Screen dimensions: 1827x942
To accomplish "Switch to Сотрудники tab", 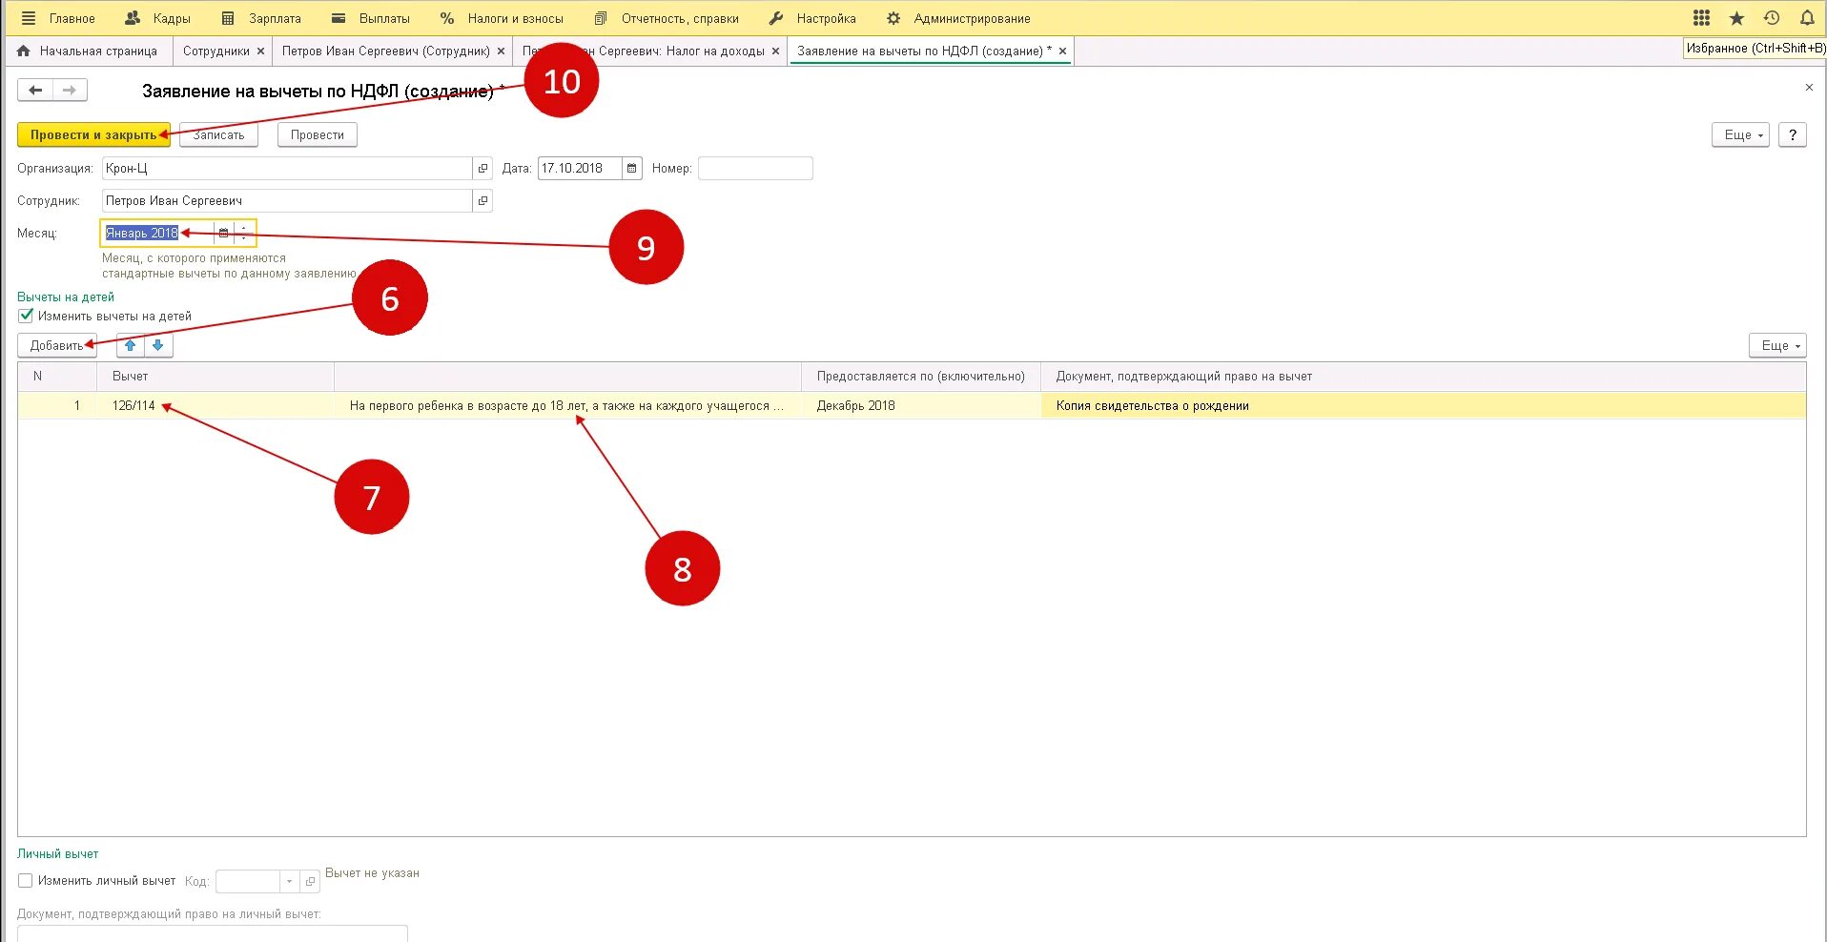I will click(216, 51).
